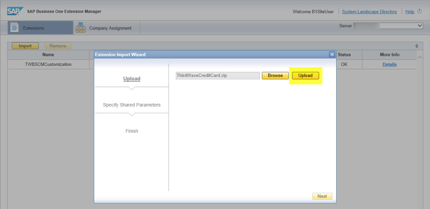Open Details link for TWBSCMCustomization

click(389, 65)
